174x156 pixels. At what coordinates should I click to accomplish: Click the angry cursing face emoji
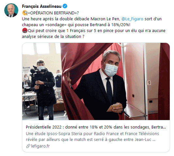[25, 30]
